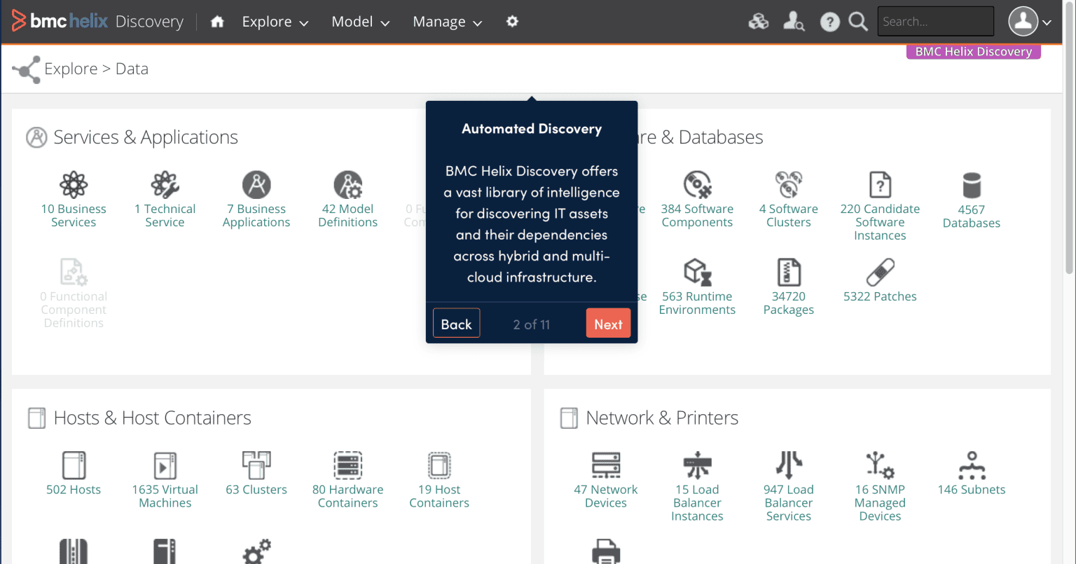The height and width of the screenshot is (564, 1076).
Task: Click the user search icon in top bar
Action: [x=794, y=21]
